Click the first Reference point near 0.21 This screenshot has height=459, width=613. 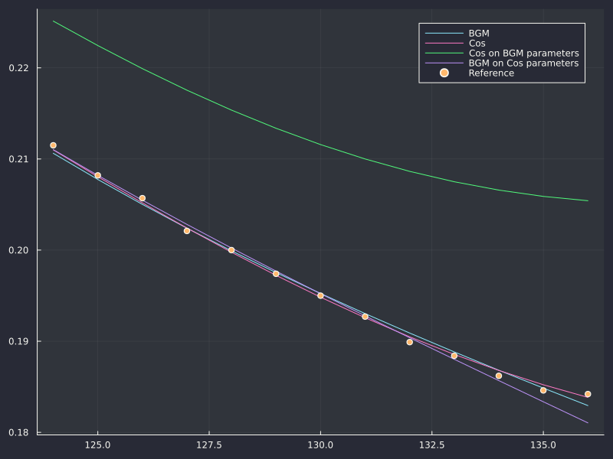point(53,145)
